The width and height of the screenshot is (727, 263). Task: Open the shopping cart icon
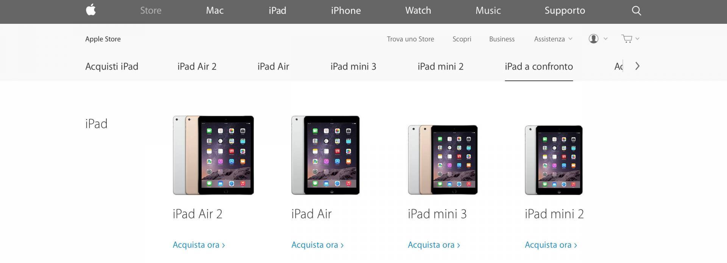tap(627, 39)
